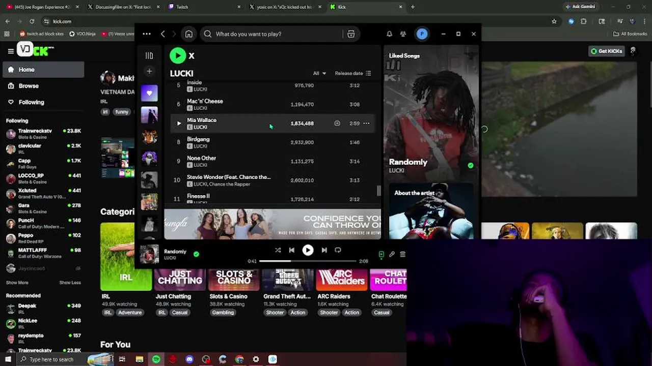Viewport: 652px width, 366px height.
Task: Open the Xcluted channel in sidebar
Action: click(x=44, y=193)
